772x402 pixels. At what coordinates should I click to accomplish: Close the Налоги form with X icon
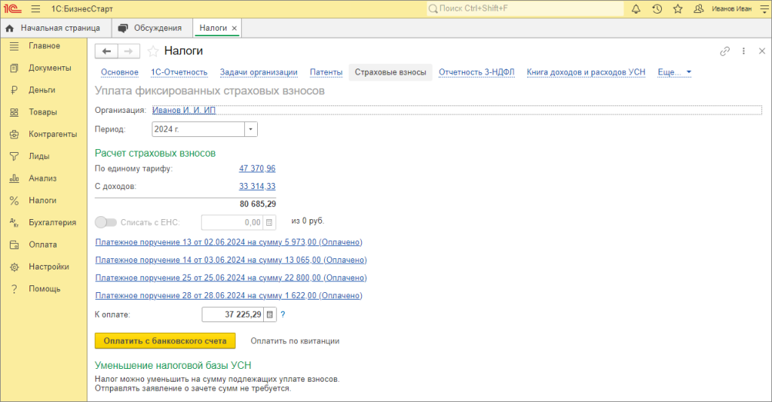point(762,51)
